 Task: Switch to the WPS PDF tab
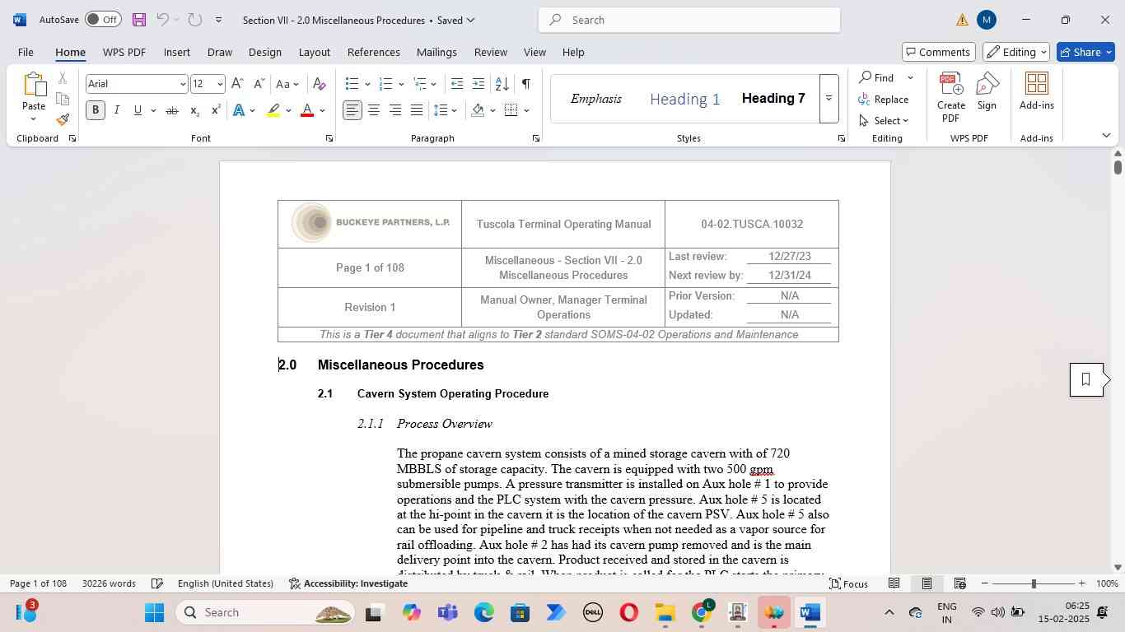coord(124,52)
